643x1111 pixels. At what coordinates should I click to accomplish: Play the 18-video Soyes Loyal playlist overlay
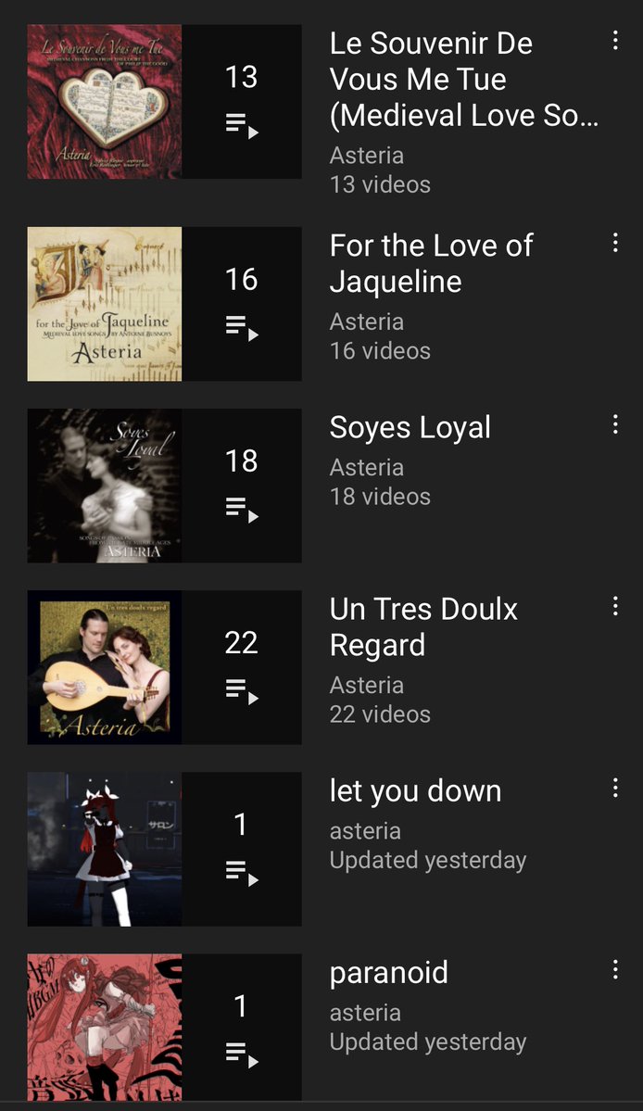pyautogui.click(x=241, y=486)
